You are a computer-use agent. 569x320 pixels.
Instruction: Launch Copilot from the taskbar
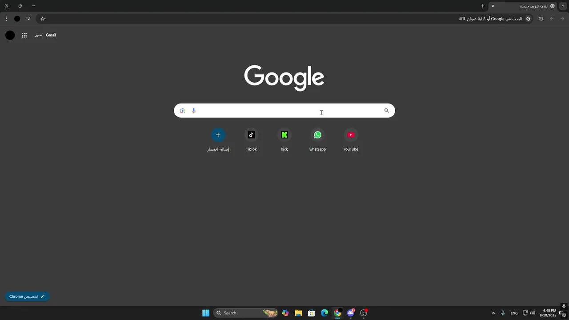click(x=285, y=313)
